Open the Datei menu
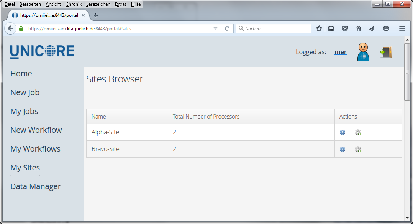The width and height of the screenshot is (413, 224). tap(10, 4)
